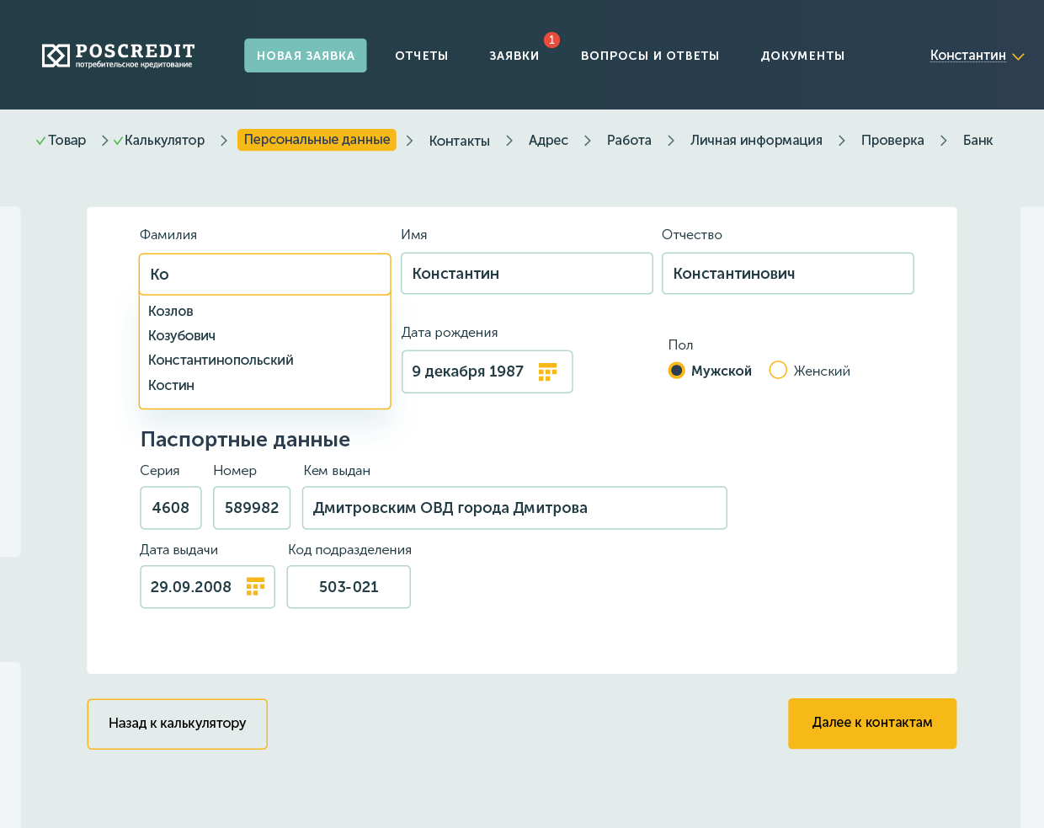Select the Женский gender radio button
Screen dimensions: 1044x828
coord(778,371)
